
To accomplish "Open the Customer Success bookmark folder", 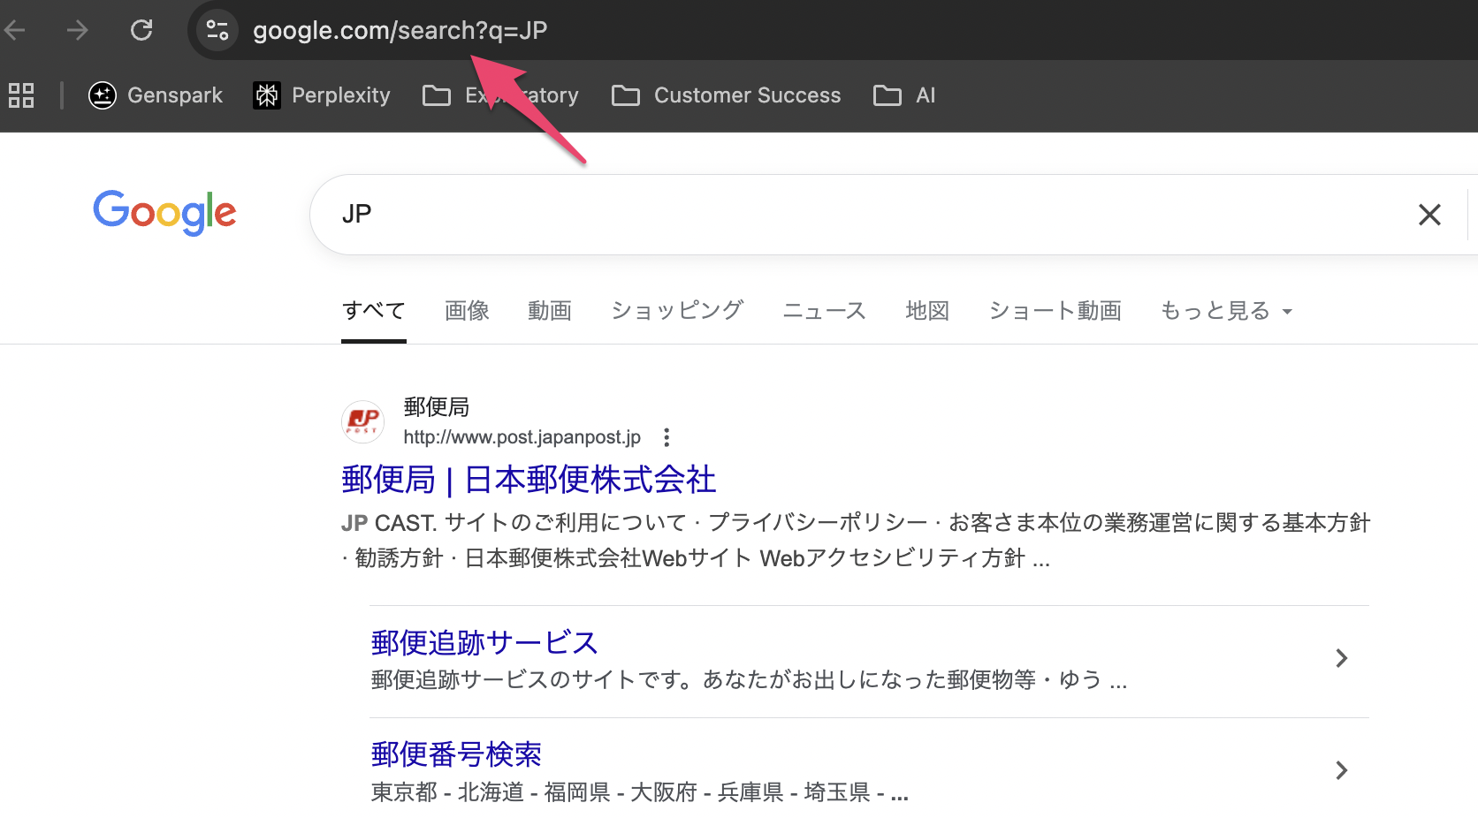I will 727,95.
